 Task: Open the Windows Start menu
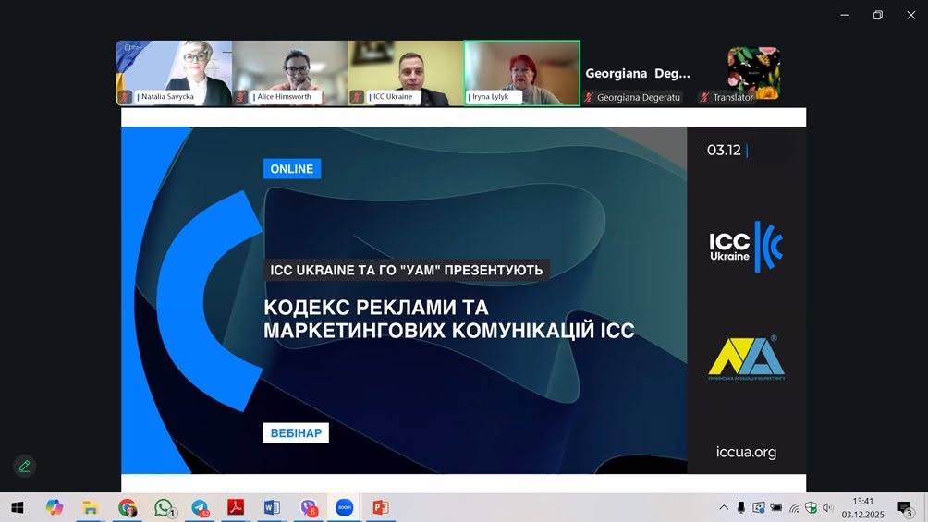tap(18, 507)
